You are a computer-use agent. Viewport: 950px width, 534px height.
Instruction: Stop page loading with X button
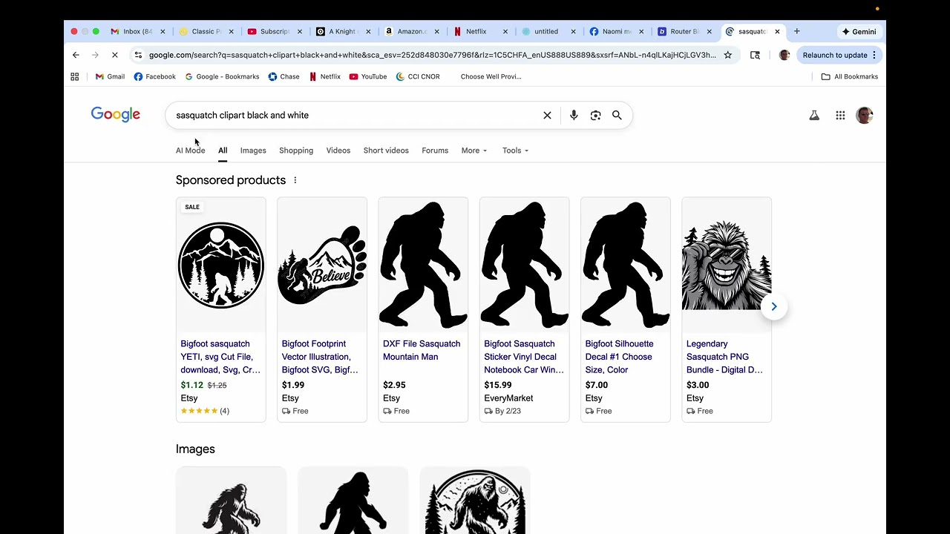point(114,55)
